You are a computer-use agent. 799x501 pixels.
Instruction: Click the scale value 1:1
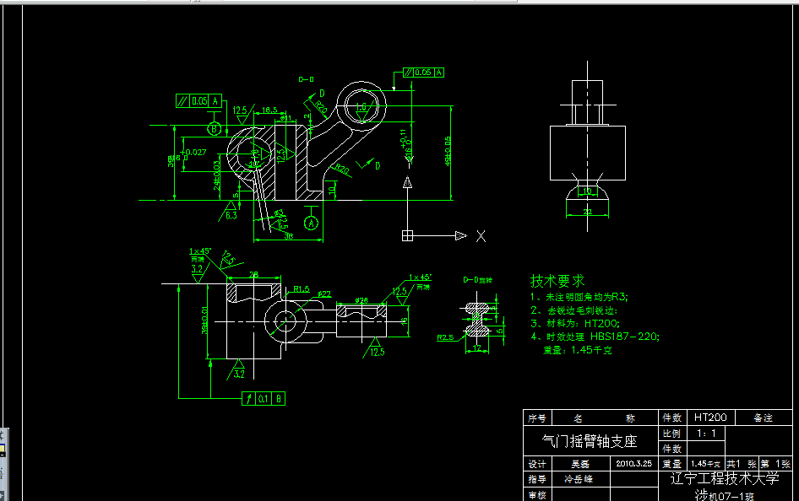point(704,432)
